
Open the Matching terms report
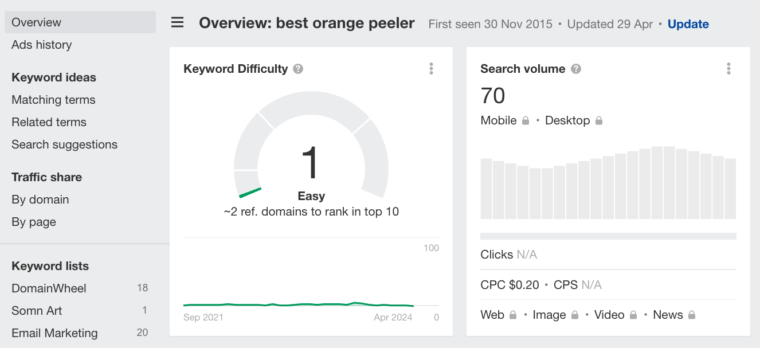point(53,99)
